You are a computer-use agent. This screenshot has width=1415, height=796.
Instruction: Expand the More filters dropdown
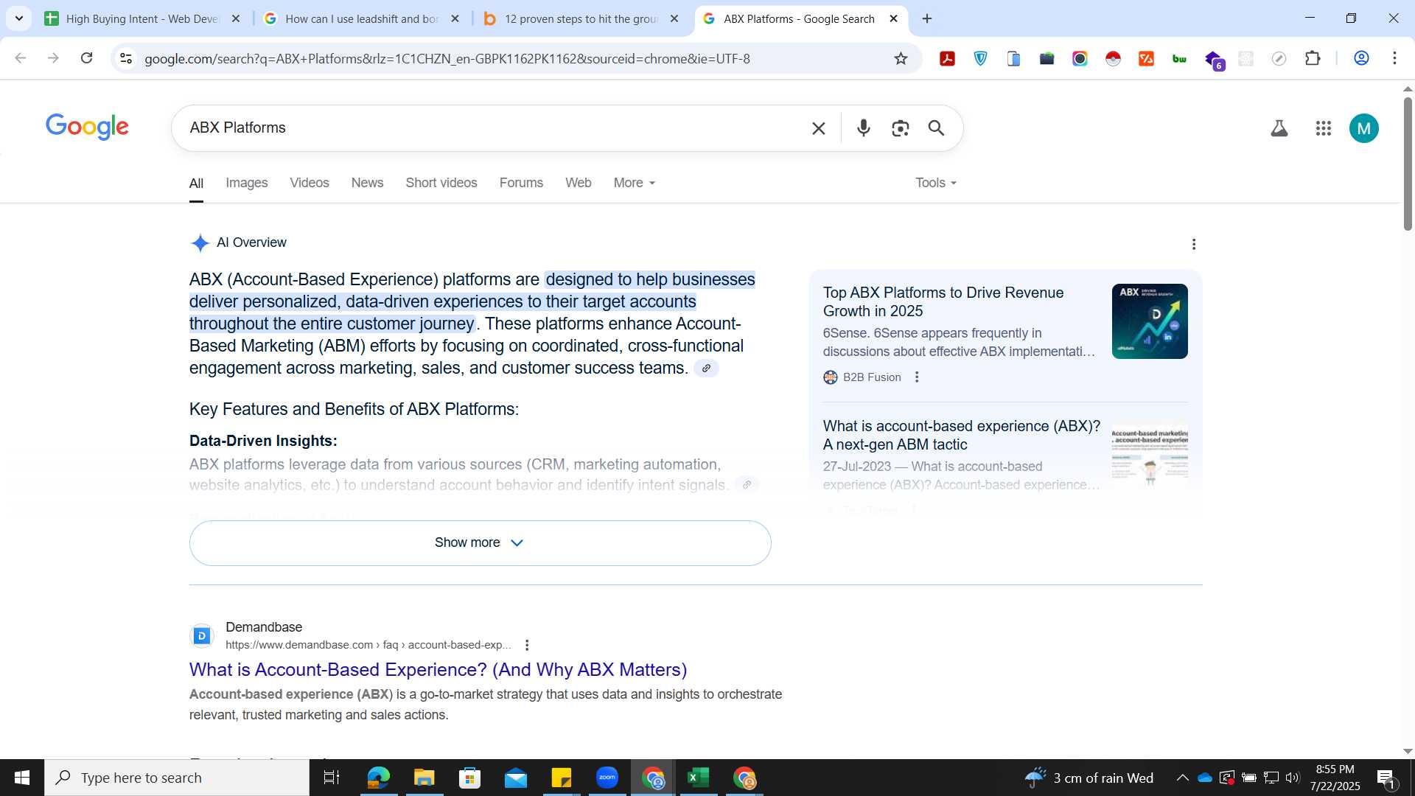click(x=634, y=183)
